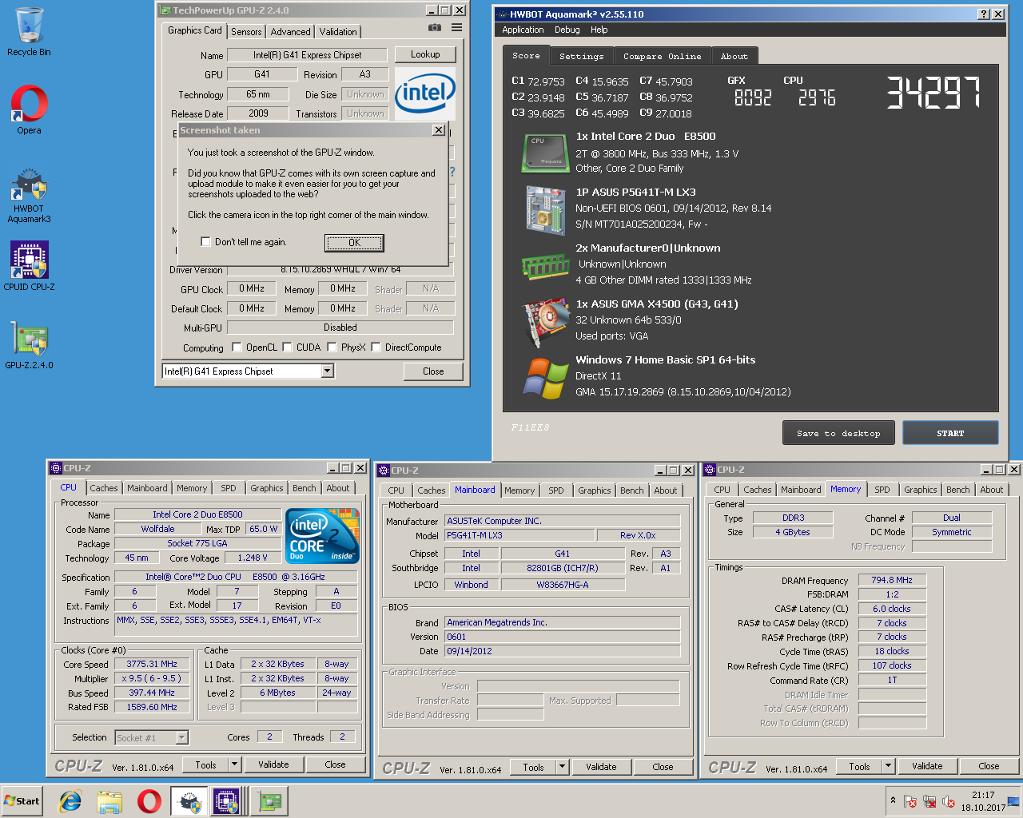Launch Opera from the desktop shortcut

point(29,109)
